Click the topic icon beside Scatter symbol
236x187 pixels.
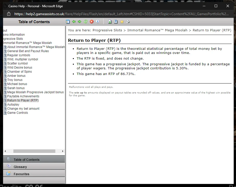[5, 64]
